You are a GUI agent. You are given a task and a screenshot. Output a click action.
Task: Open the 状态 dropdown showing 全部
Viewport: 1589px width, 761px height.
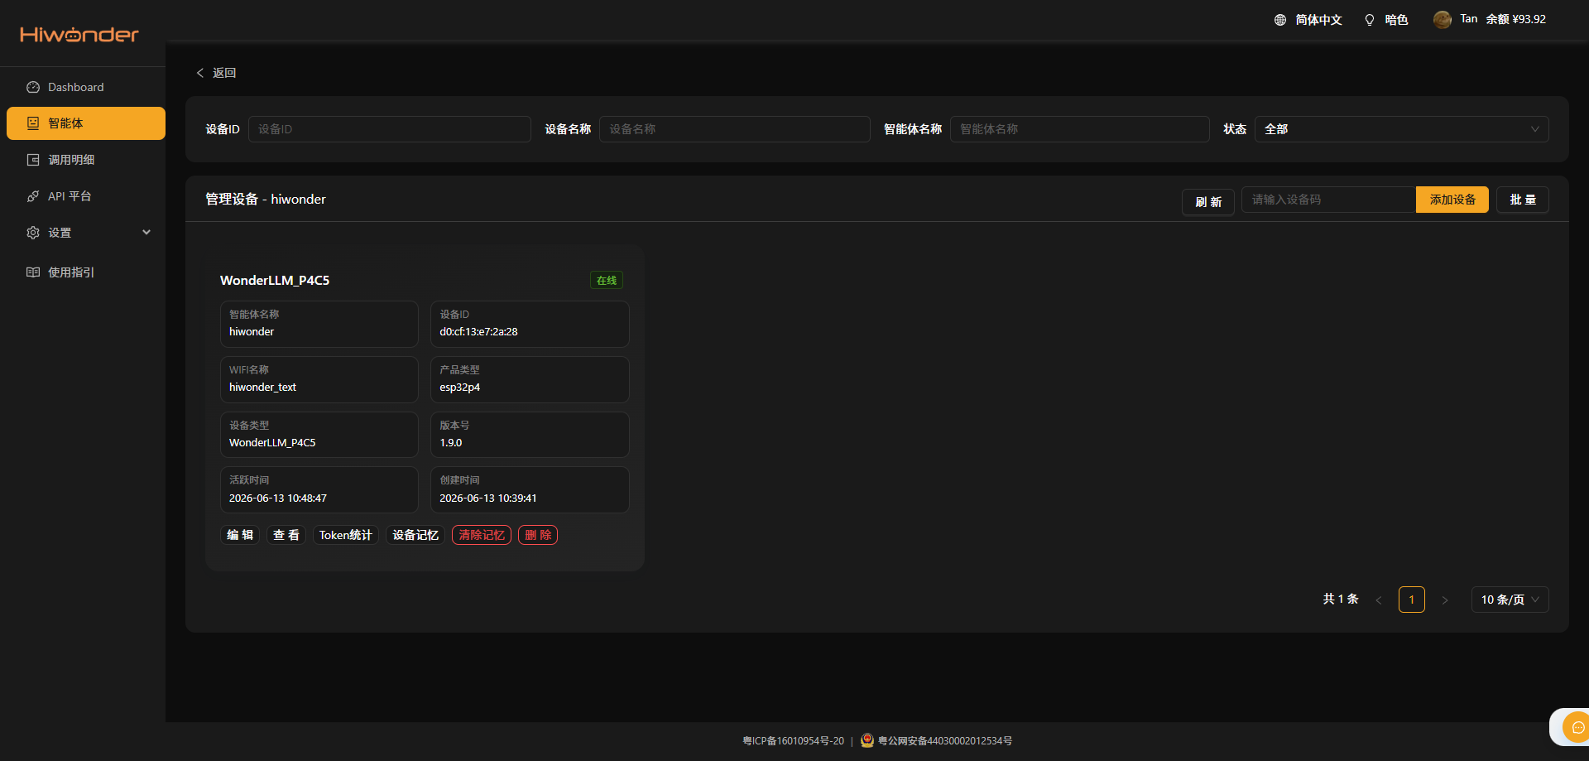(1401, 129)
